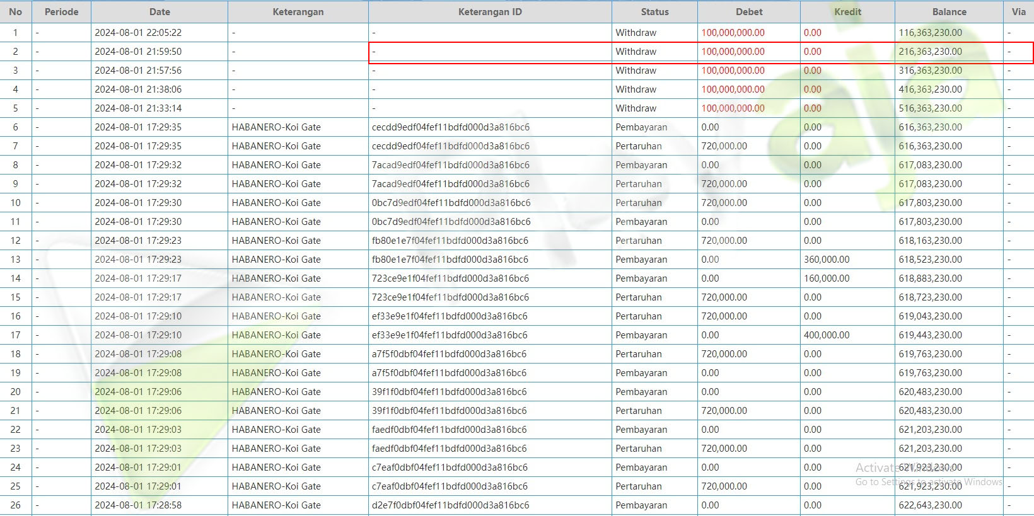Click the No column header

[x=16, y=12]
